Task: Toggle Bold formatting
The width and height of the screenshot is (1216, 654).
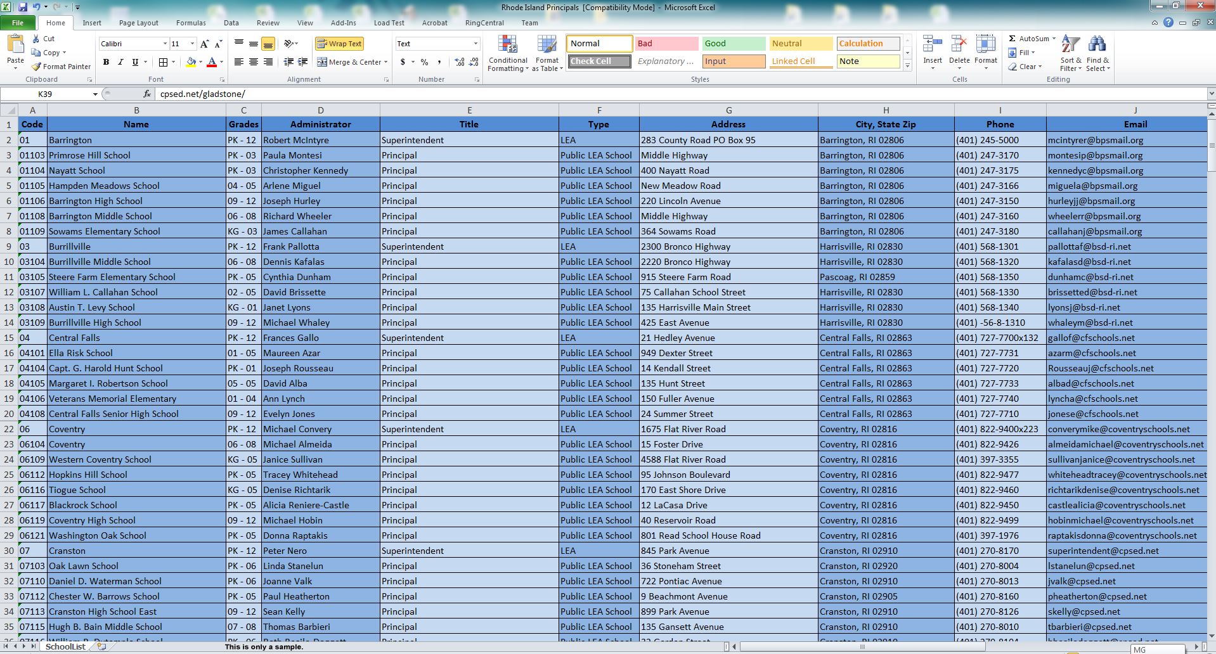Action: pyautogui.click(x=106, y=62)
